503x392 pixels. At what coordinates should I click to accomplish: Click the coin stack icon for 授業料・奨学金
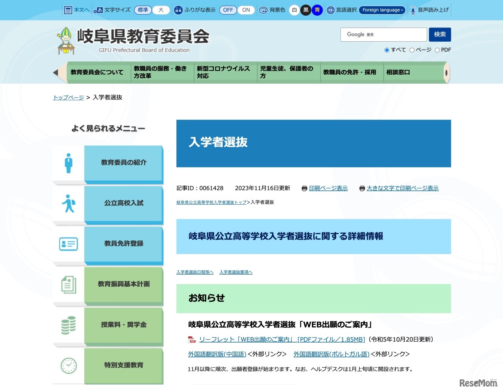point(69,325)
